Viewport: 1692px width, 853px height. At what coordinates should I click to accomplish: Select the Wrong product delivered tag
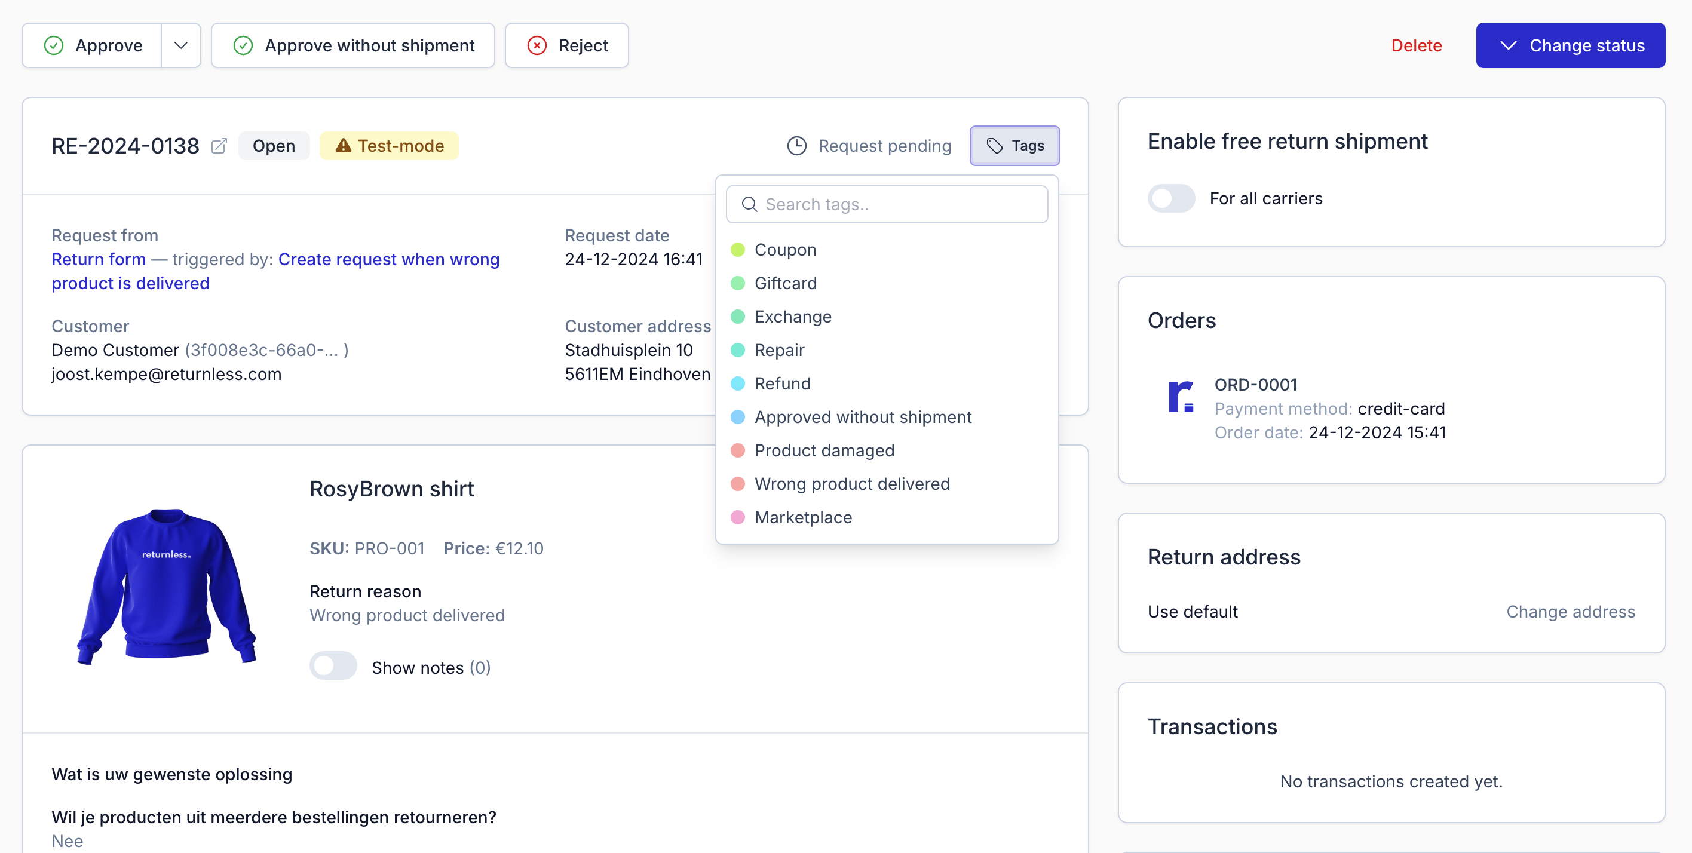(x=851, y=484)
